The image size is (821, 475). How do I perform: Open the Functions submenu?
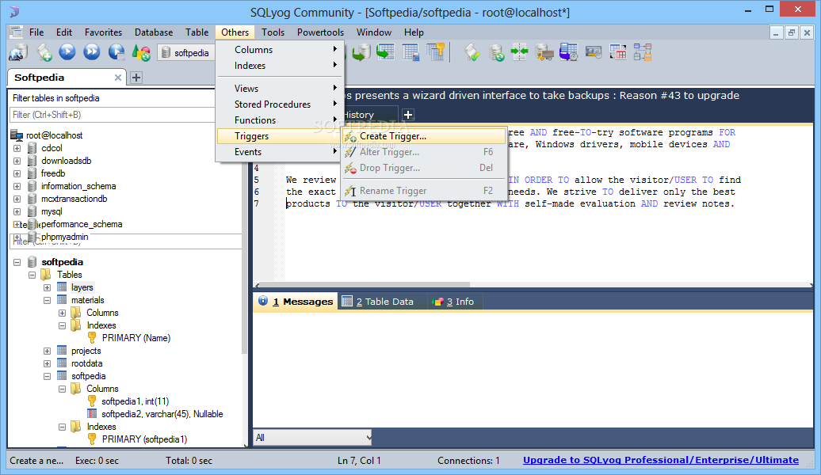click(x=279, y=120)
